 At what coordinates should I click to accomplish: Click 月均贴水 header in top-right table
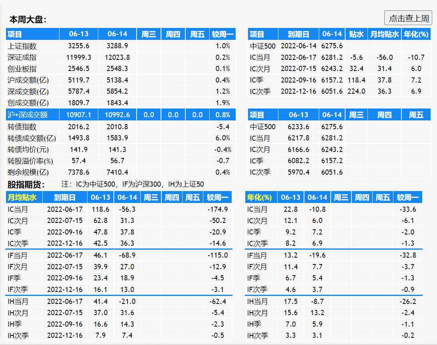[385, 34]
